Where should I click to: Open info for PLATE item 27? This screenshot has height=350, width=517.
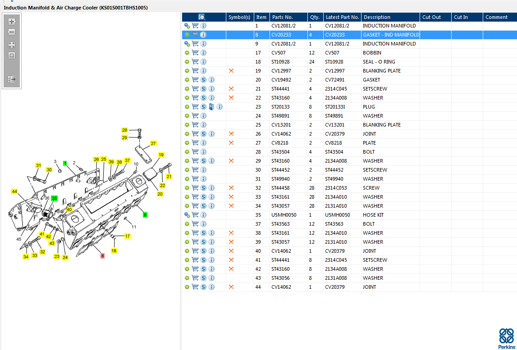[x=203, y=143]
